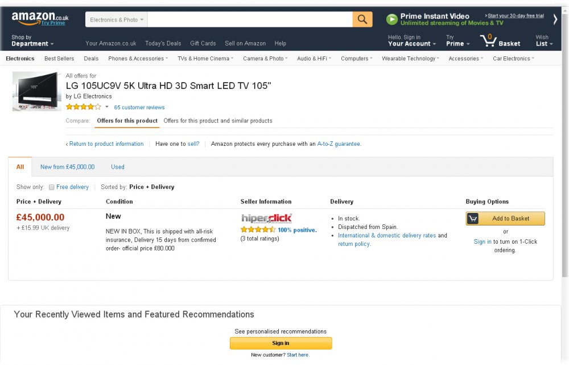Enable the Free delivery checkbox
This screenshot has height=365, width=569.
click(x=52, y=187)
